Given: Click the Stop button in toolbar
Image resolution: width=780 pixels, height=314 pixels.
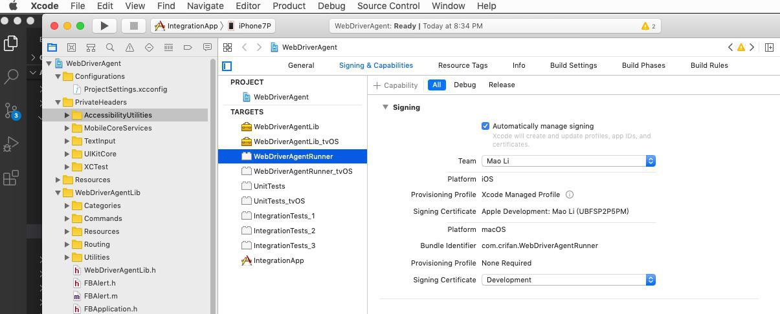Looking at the screenshot, I should click(x=133, y=26).
